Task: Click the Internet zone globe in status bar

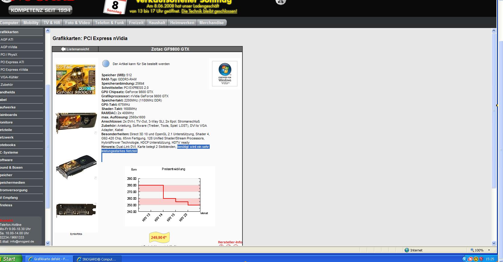Action: pyautogui.click(x=407, y=250)
